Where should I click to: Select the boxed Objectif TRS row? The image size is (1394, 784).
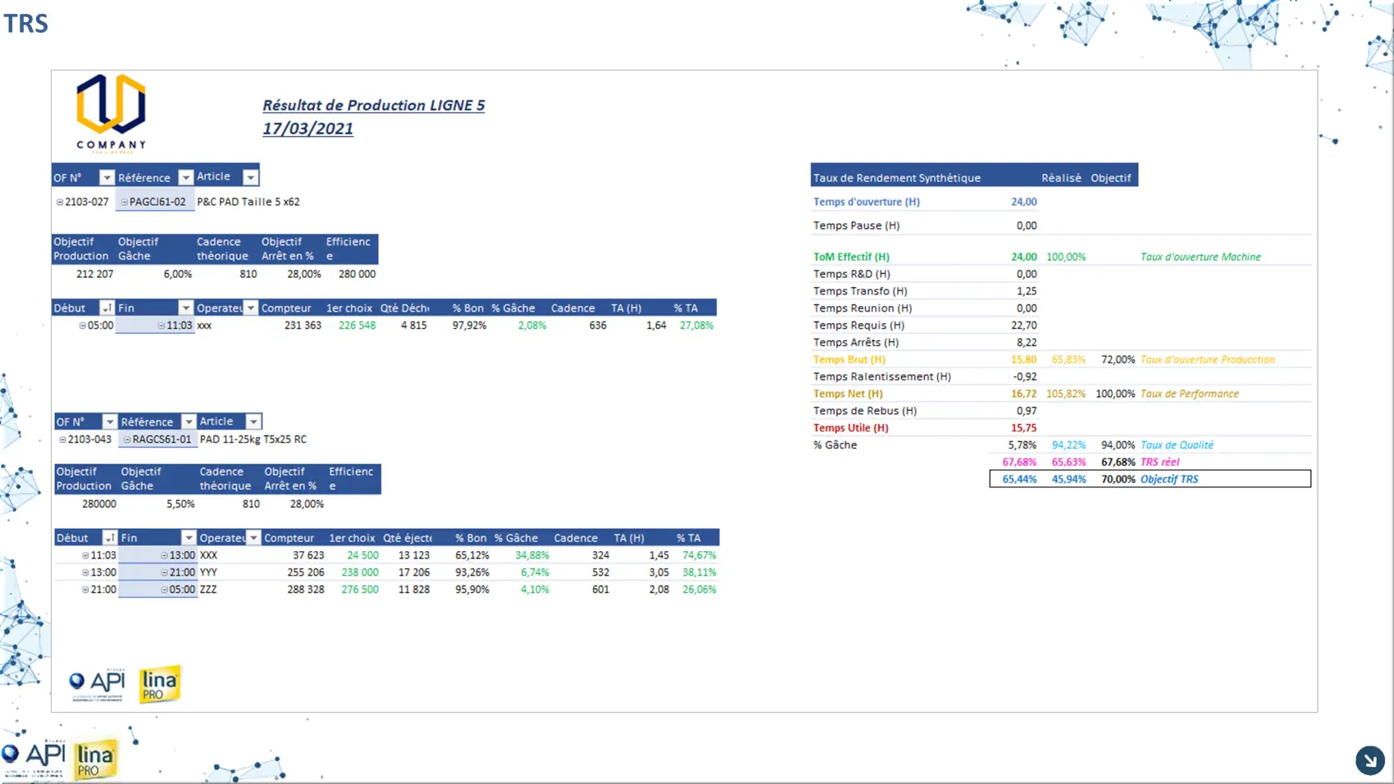(x=1150, y=479)
